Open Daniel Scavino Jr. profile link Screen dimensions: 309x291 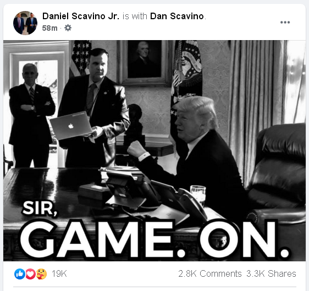[81, 16]
